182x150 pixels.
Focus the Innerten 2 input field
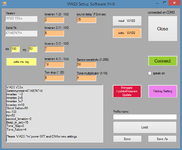54,33
